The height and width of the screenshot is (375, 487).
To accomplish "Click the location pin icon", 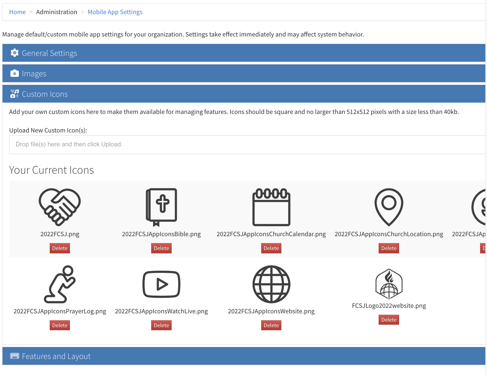I will (x=389, y=207).
